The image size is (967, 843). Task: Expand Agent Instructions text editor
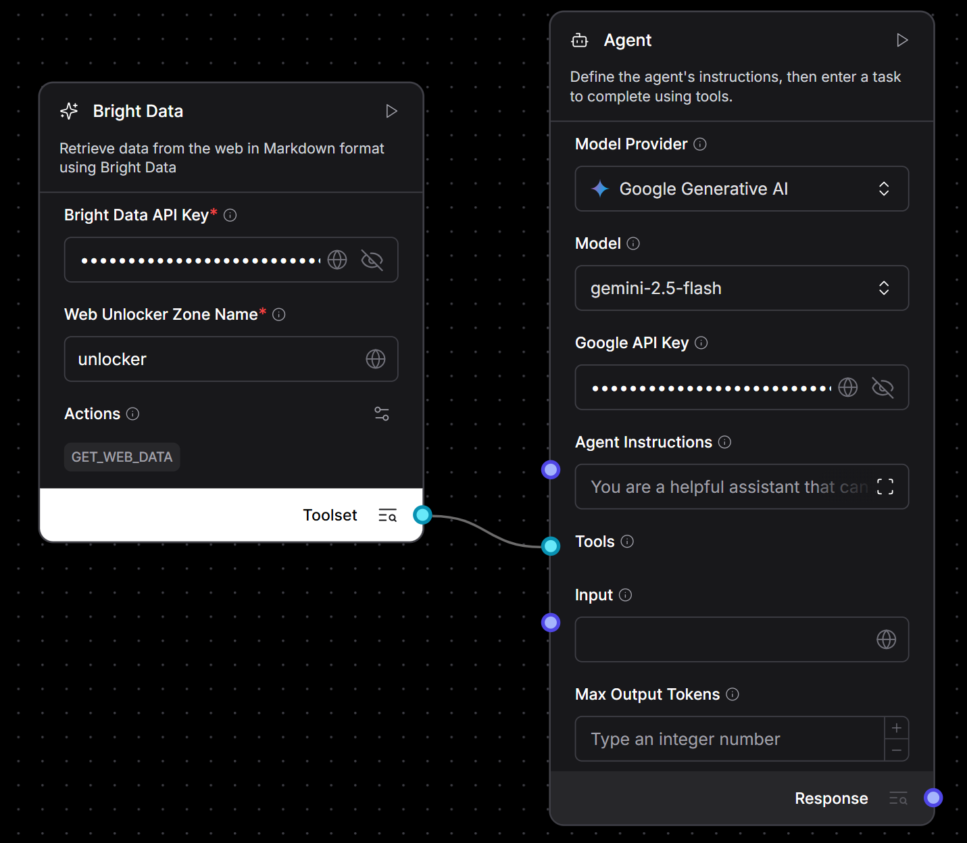point(885,487)
